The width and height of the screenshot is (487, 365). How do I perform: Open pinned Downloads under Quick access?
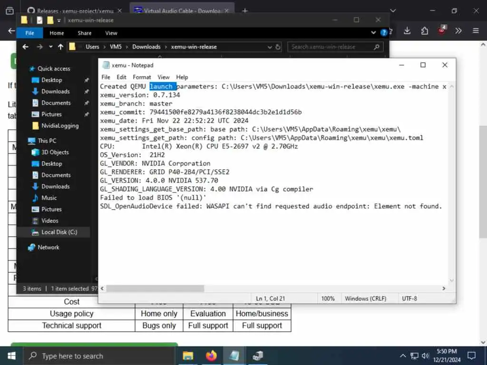click(x=55, y=92)
